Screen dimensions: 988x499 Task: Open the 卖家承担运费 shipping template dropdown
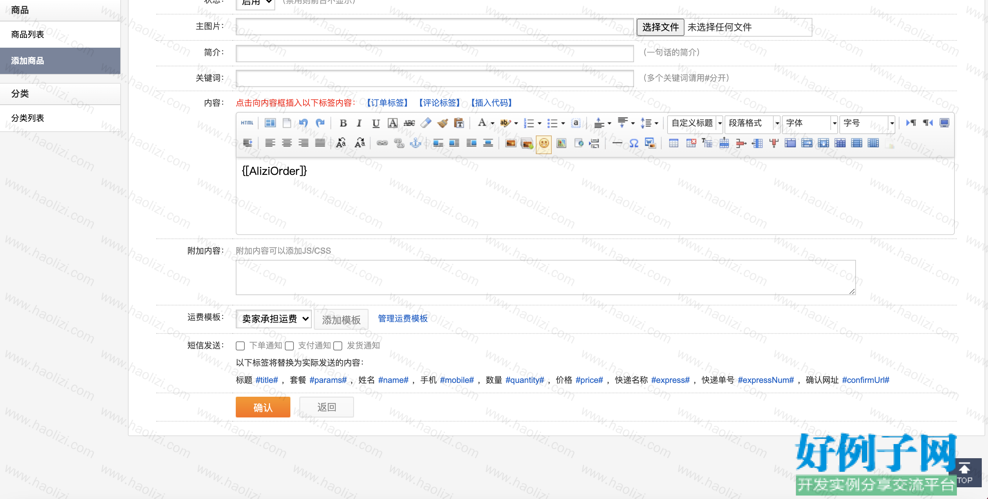pyautogui.click(x=274, y=319)
